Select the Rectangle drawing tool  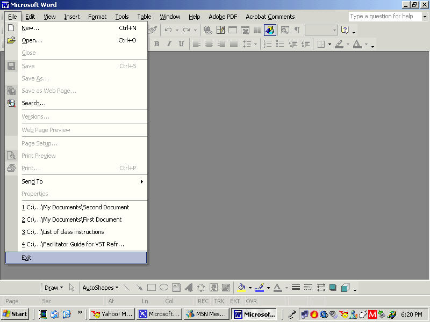coord(152,288)
